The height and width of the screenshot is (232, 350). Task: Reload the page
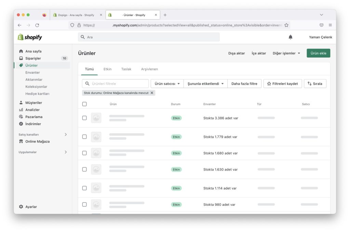click(x=37, y=25)
